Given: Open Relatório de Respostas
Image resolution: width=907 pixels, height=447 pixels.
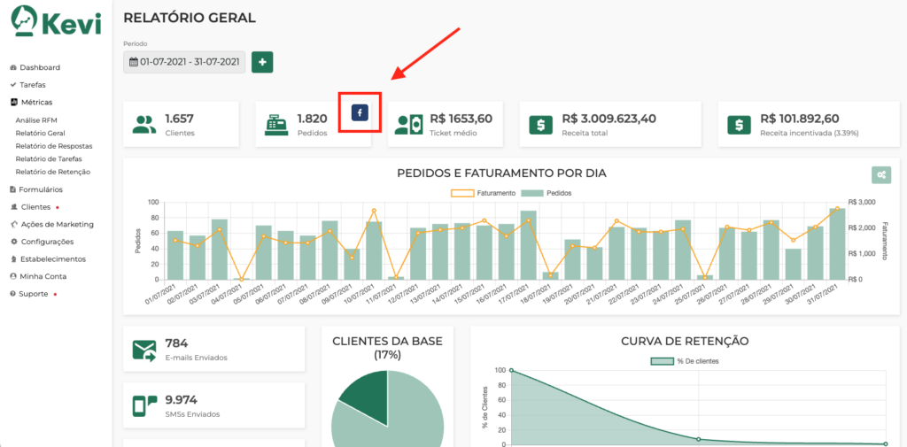Looking at the screenshot, I should pyautogui.click(x=54, y=146).
